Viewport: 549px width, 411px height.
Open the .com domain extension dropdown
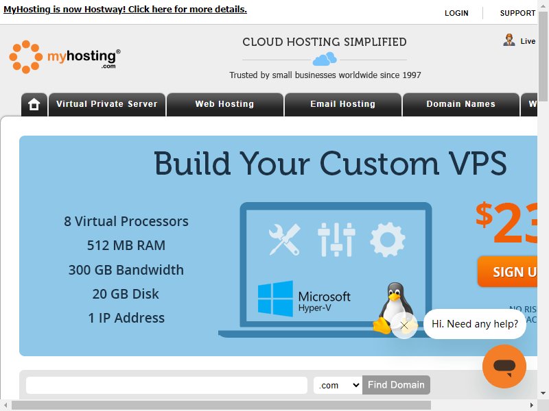click(x=338, y=385)
